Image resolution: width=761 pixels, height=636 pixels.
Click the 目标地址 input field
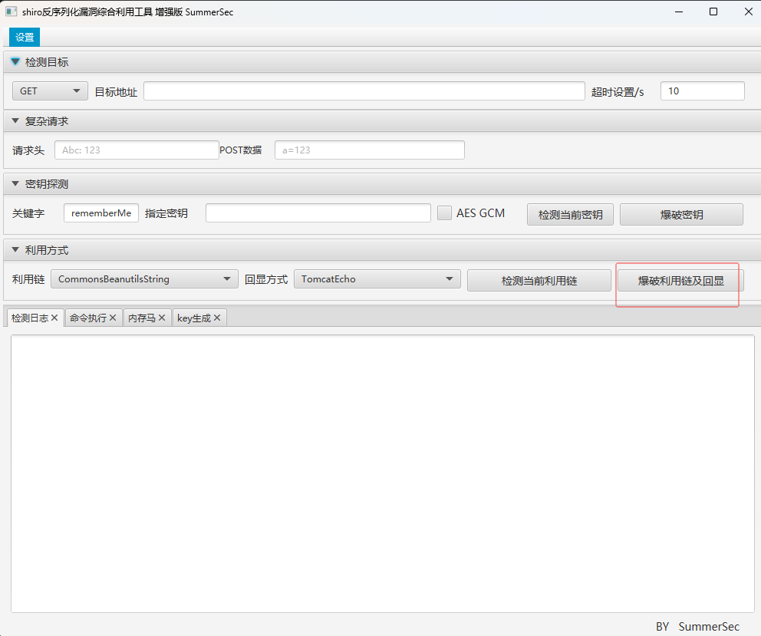[x=364, y=91]
